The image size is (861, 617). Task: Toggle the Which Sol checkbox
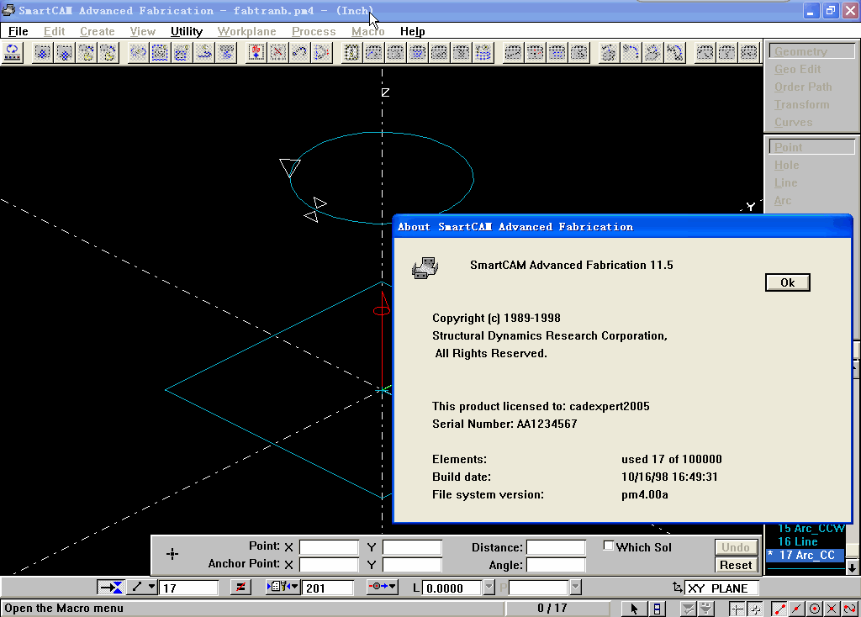tap(608, 546)
